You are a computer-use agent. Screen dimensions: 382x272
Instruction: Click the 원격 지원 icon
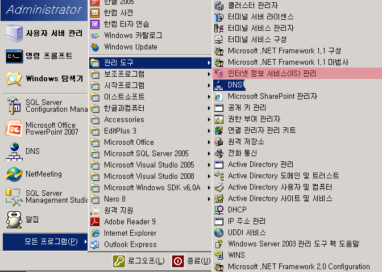(x=95, y=211)
